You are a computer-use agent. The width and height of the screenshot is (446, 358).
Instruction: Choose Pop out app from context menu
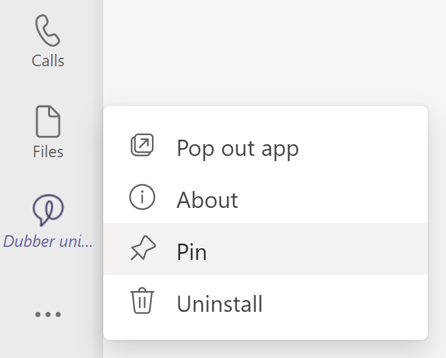[x=266, y=148]
